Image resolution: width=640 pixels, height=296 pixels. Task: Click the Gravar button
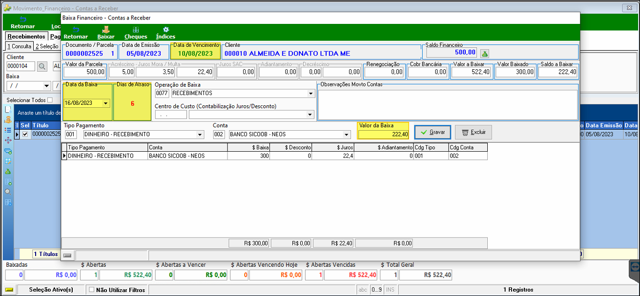pyautogui.click(x=433, y=132)
